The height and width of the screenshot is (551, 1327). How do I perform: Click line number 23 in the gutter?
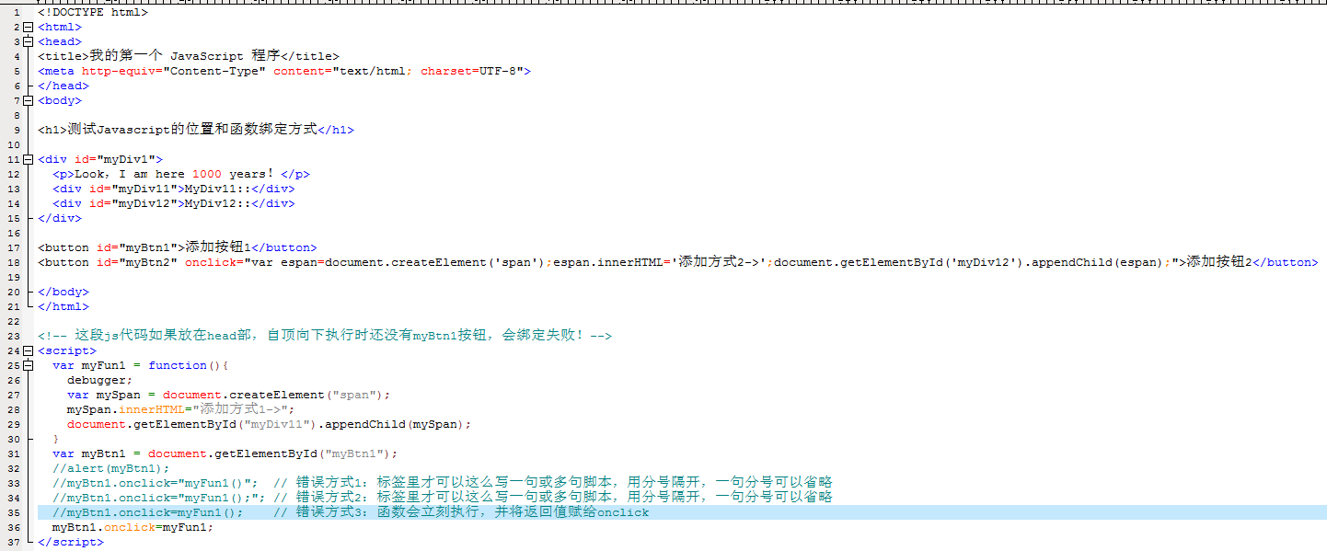click(14, 337)
